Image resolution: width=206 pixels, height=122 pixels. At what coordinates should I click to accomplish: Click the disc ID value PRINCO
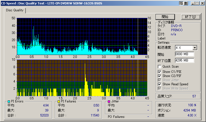pos(177,30)
